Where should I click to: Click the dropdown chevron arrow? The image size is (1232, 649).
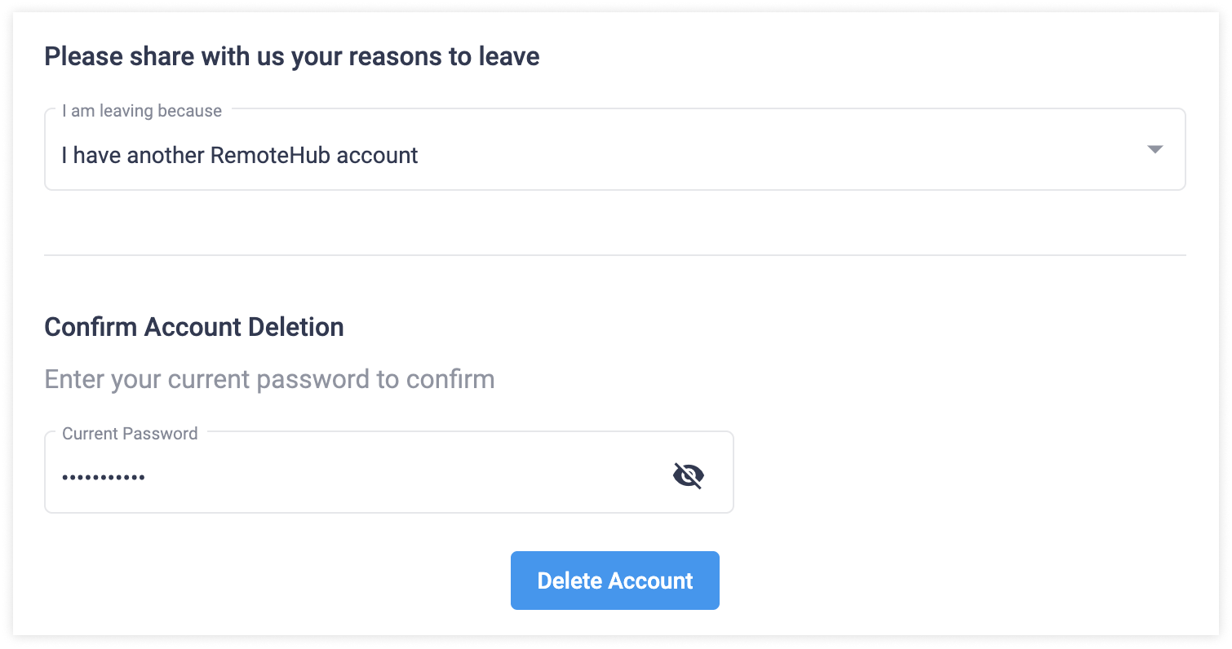click(1156, 150)
